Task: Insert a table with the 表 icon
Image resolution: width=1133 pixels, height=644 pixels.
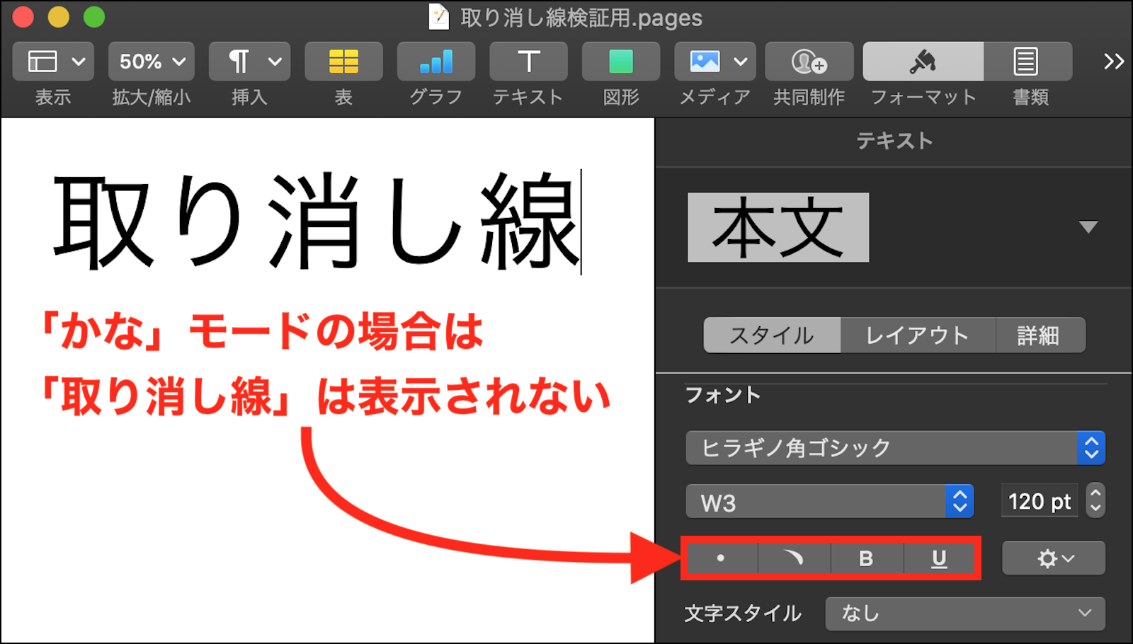Action: tap(343, 62)
